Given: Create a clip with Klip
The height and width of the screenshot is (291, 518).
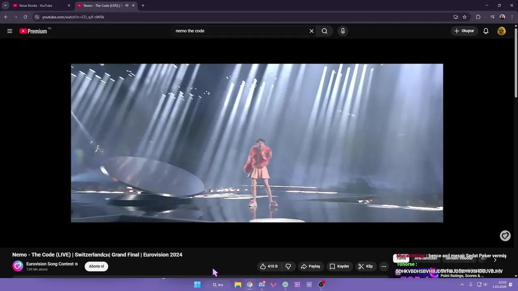Looking at the screenshot, I should tap(365, 266).
